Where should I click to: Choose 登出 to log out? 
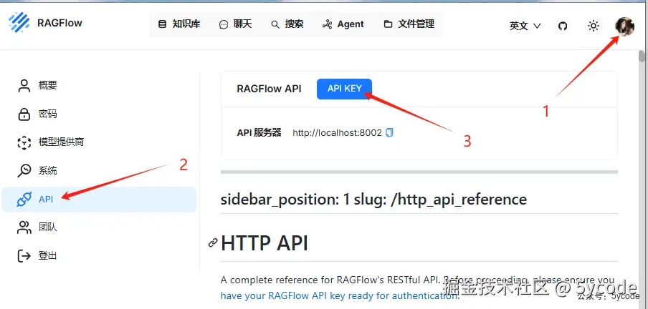99,256
